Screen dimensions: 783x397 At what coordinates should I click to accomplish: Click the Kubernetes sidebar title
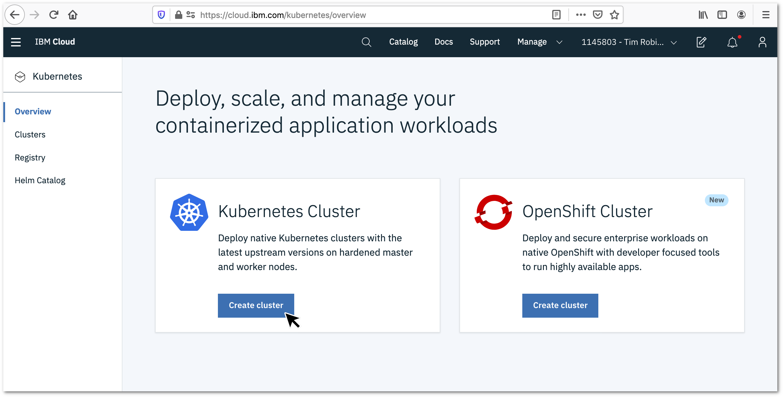pyautogui.click(x=57, y=76)
